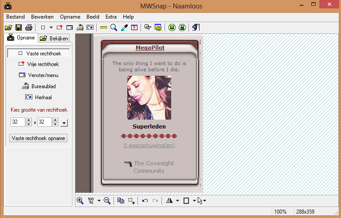Switch to the Bekijken tab

[54, 39]
